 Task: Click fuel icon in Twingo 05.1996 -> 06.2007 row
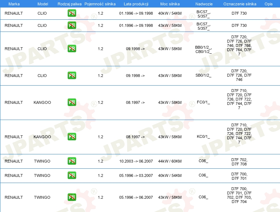(x=72, y=197)
